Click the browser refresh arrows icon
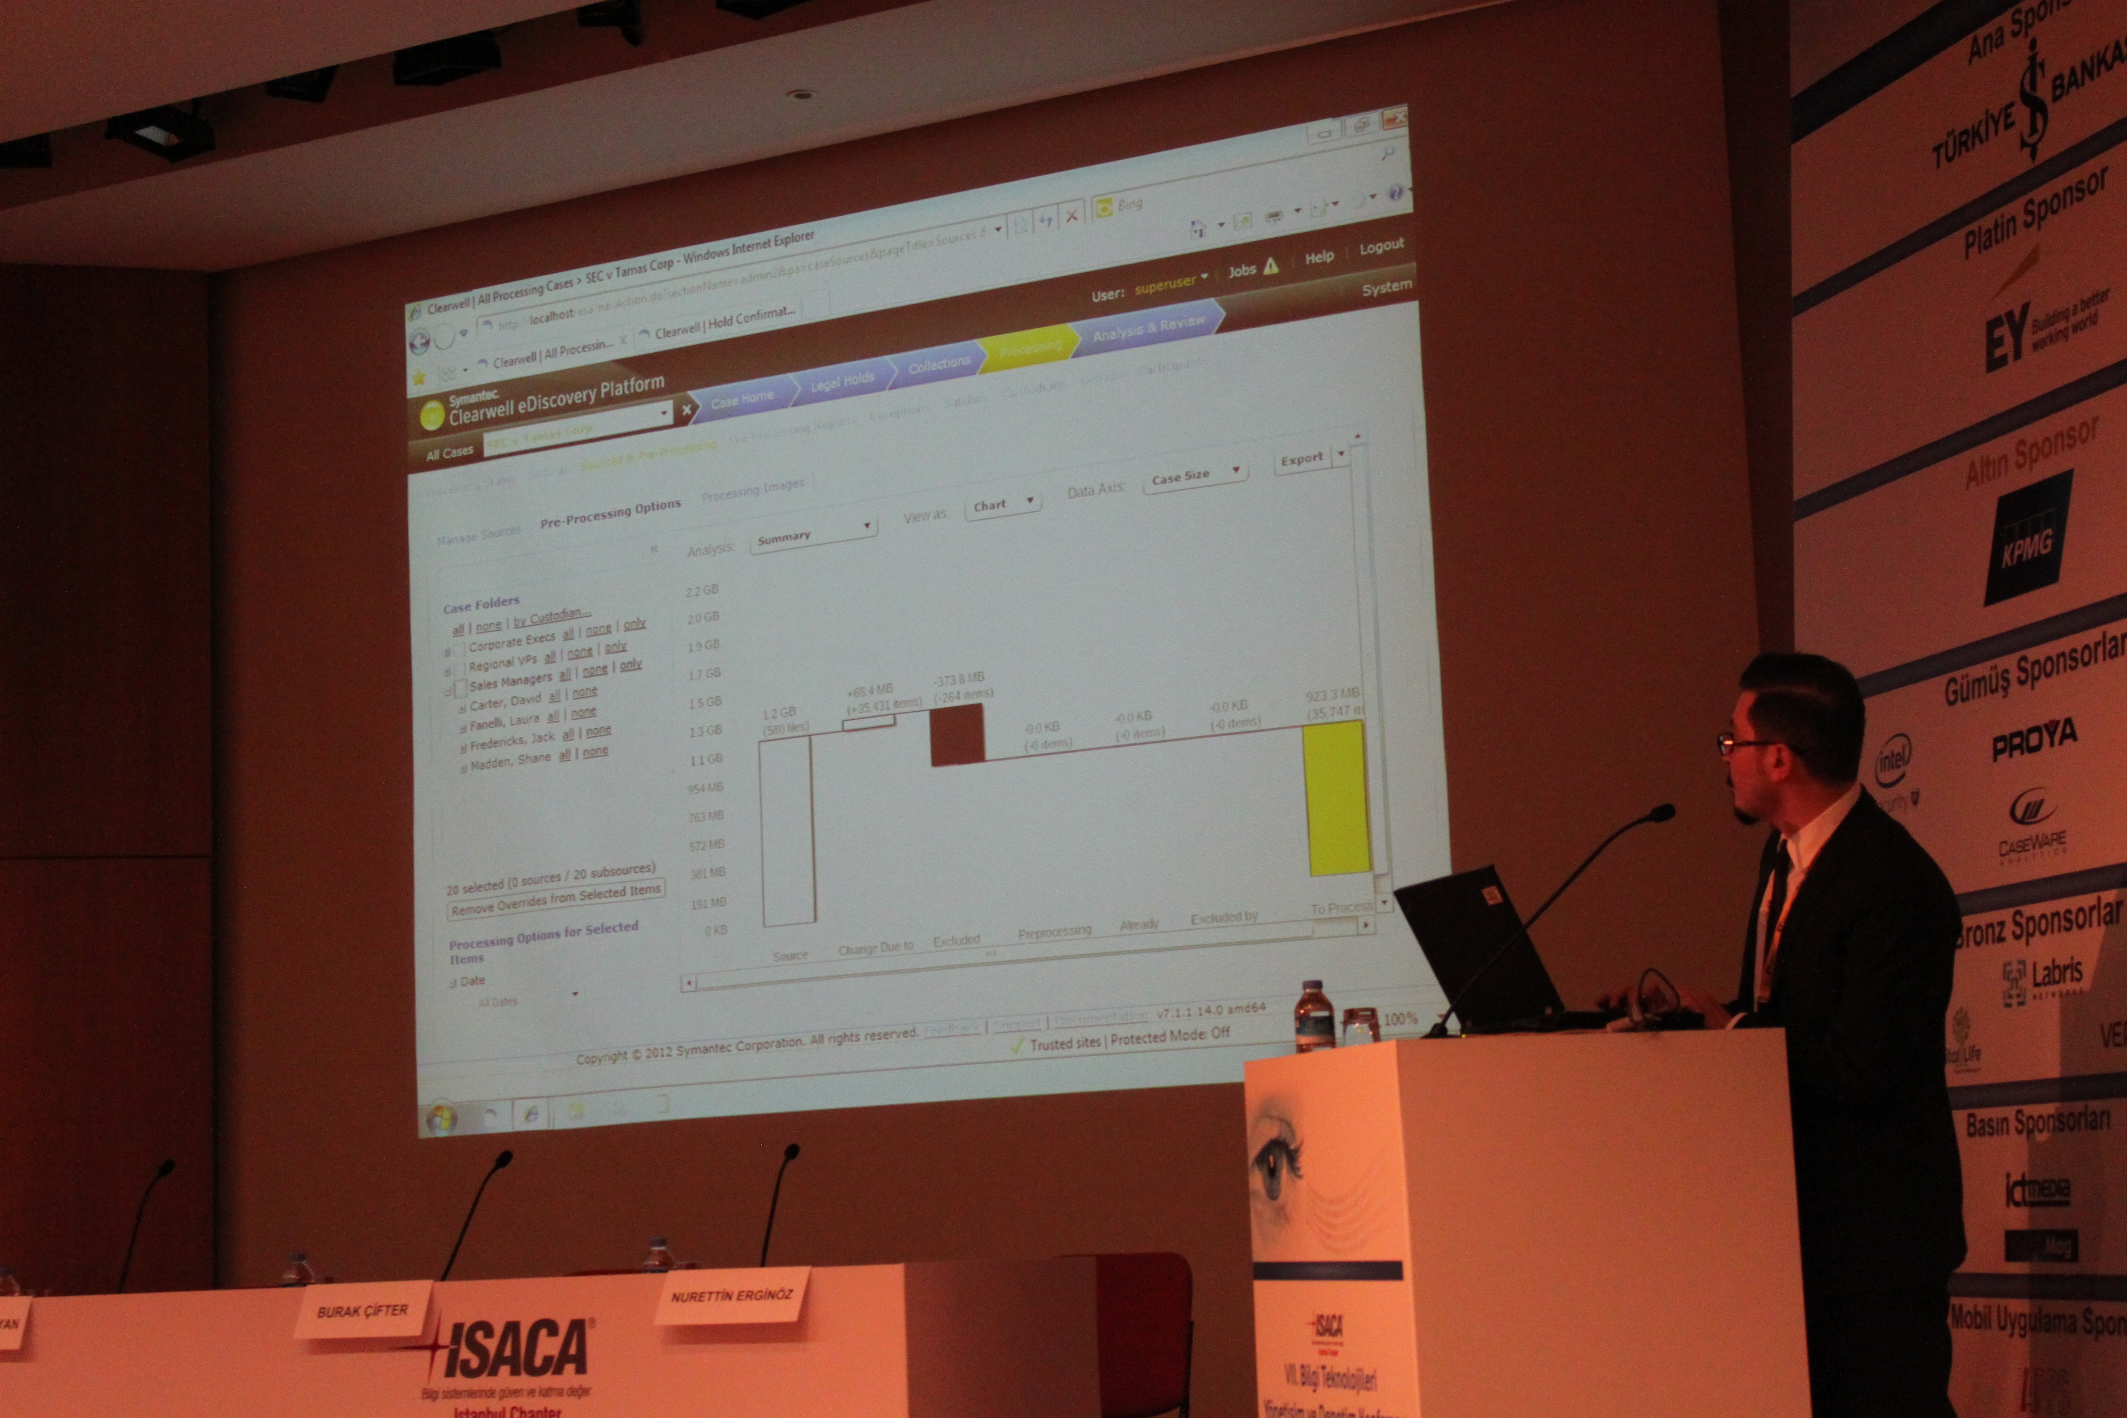 [x=1046, y=221]
